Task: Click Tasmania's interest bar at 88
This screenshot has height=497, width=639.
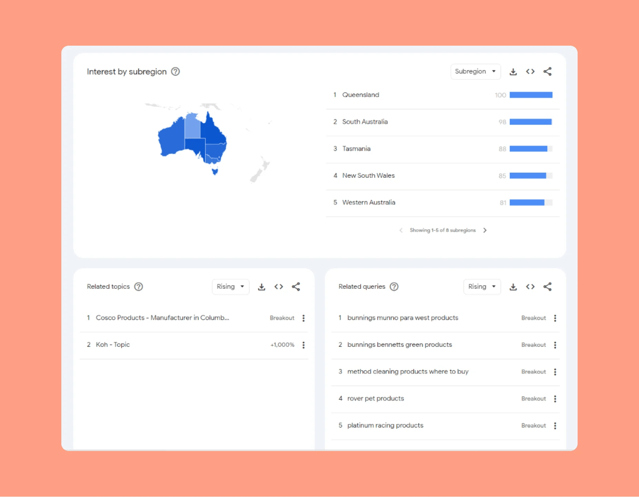Action: pos(531,149)
